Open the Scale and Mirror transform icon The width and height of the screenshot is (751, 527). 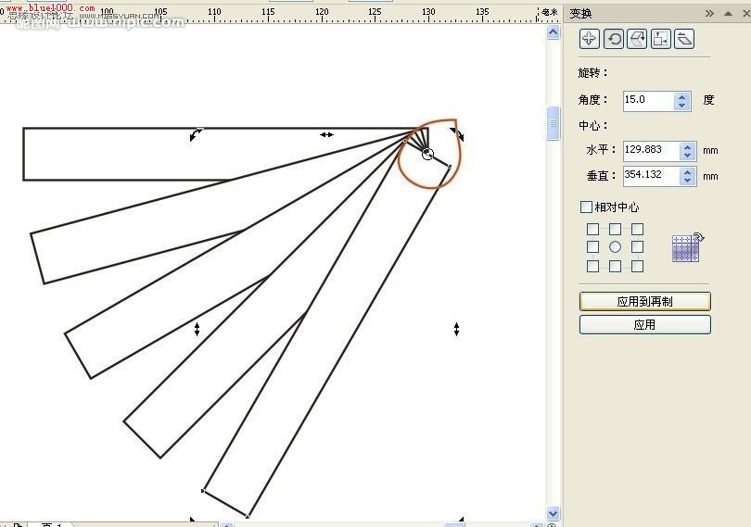click(x=637, y=38)
